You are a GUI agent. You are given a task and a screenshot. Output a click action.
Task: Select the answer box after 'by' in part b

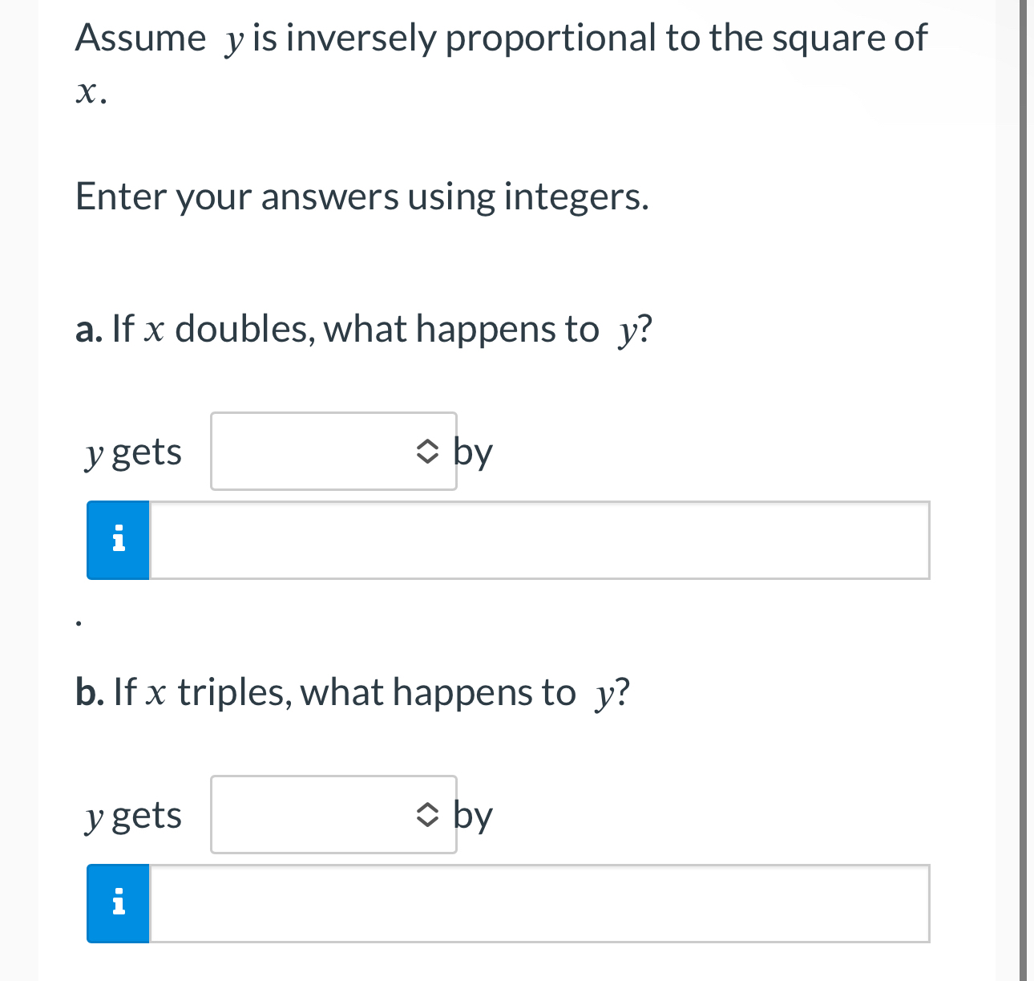(537, 903)
